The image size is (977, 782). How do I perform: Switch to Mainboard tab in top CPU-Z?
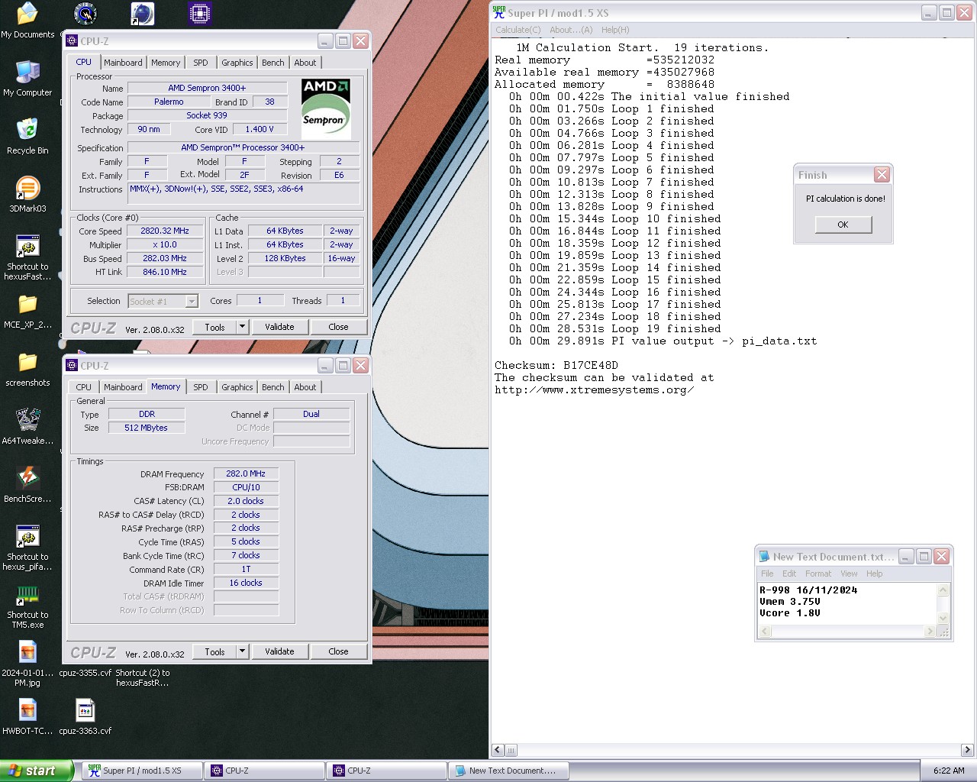point(123,63)
